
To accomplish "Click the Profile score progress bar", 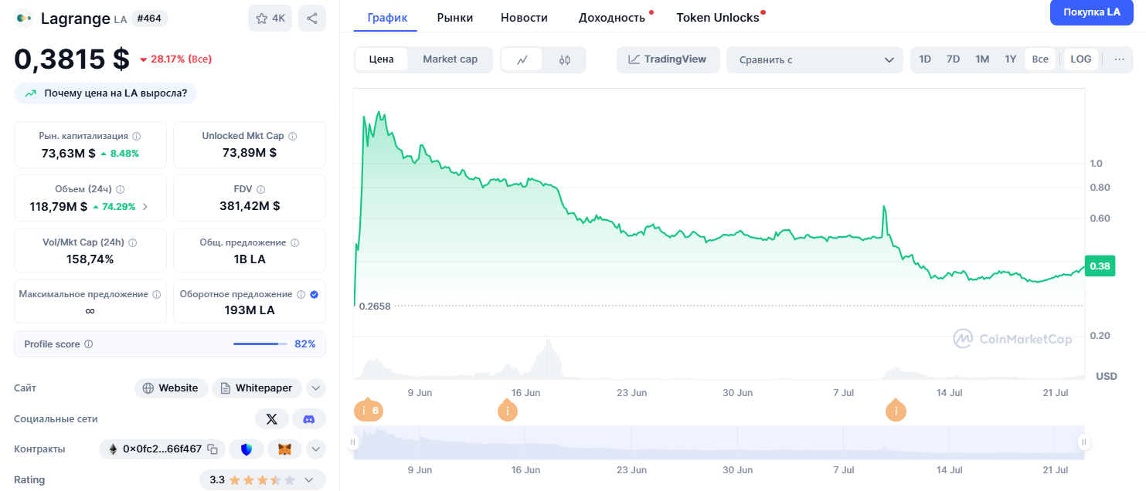I will [260, 344].
